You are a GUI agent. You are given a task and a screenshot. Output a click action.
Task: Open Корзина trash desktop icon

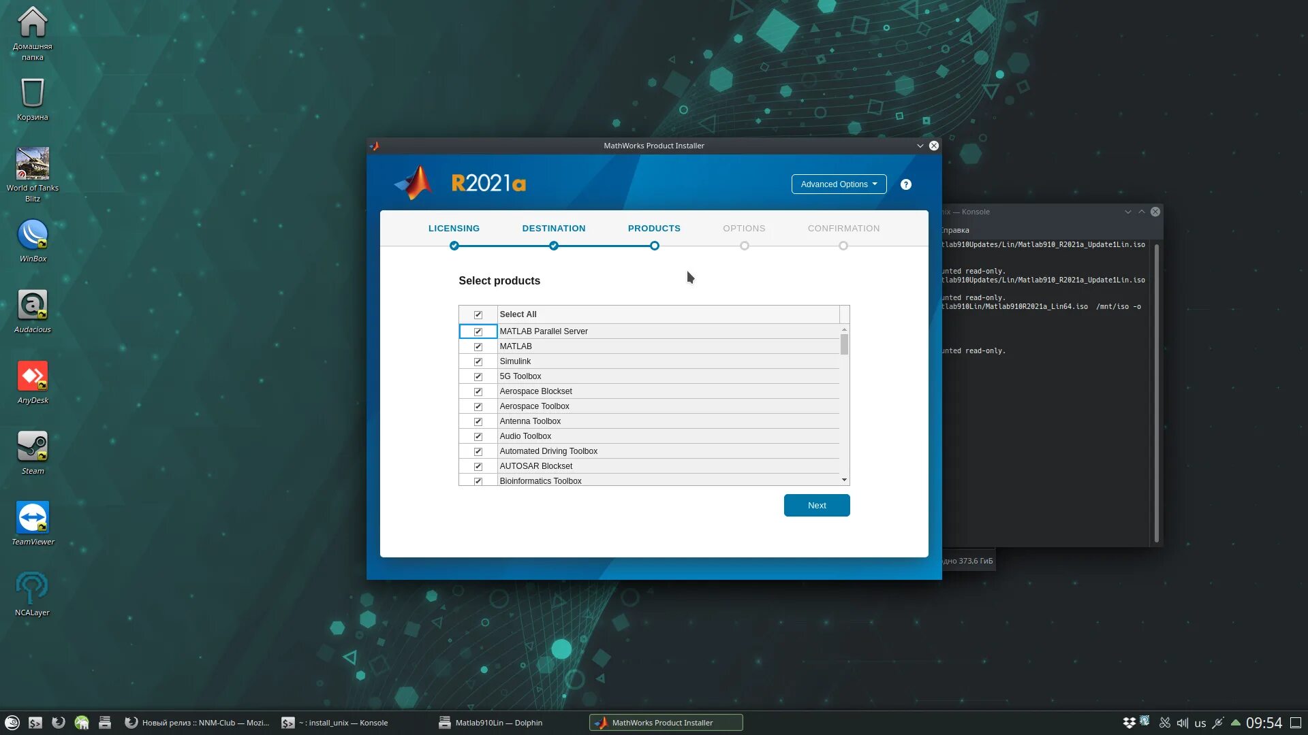(x=32, y=99)
